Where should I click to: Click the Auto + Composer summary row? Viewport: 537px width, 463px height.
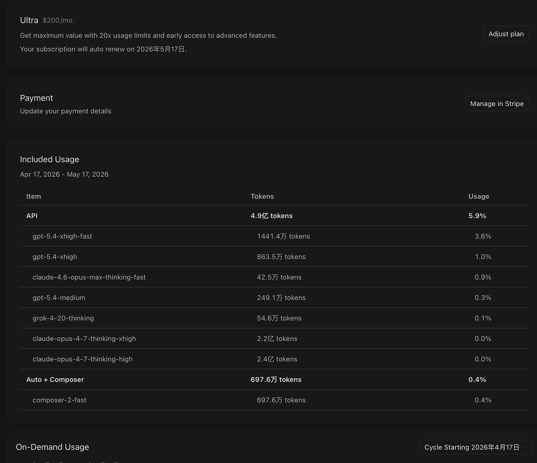click(x=274, y=380)
